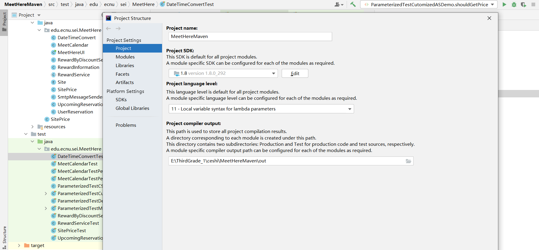Select MeetCalendar class in project tree
539x250 pixels.
pos(73,45)
